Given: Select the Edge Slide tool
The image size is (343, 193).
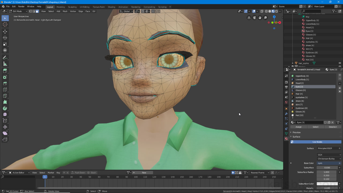Looking at the screenshot, I should 5,121.
